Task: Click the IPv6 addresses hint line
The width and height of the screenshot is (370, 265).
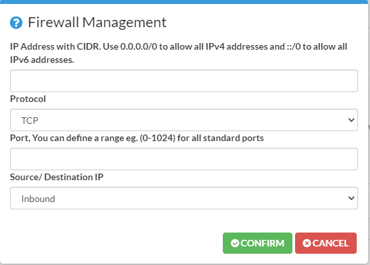Action: [x=42, y=60]
